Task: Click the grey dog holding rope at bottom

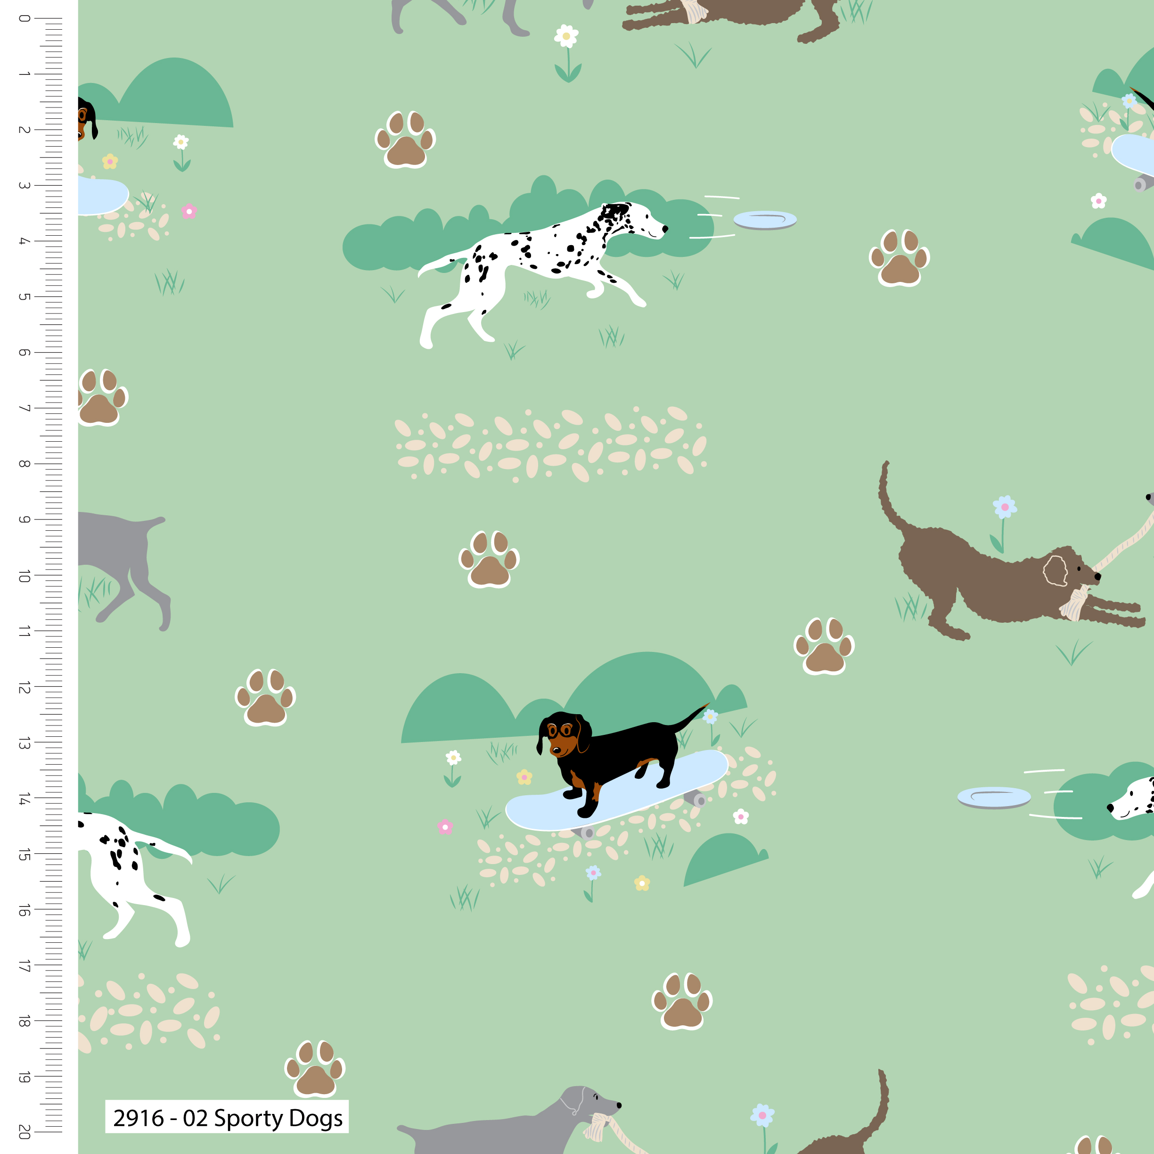Action: [x=509, y=1121]
